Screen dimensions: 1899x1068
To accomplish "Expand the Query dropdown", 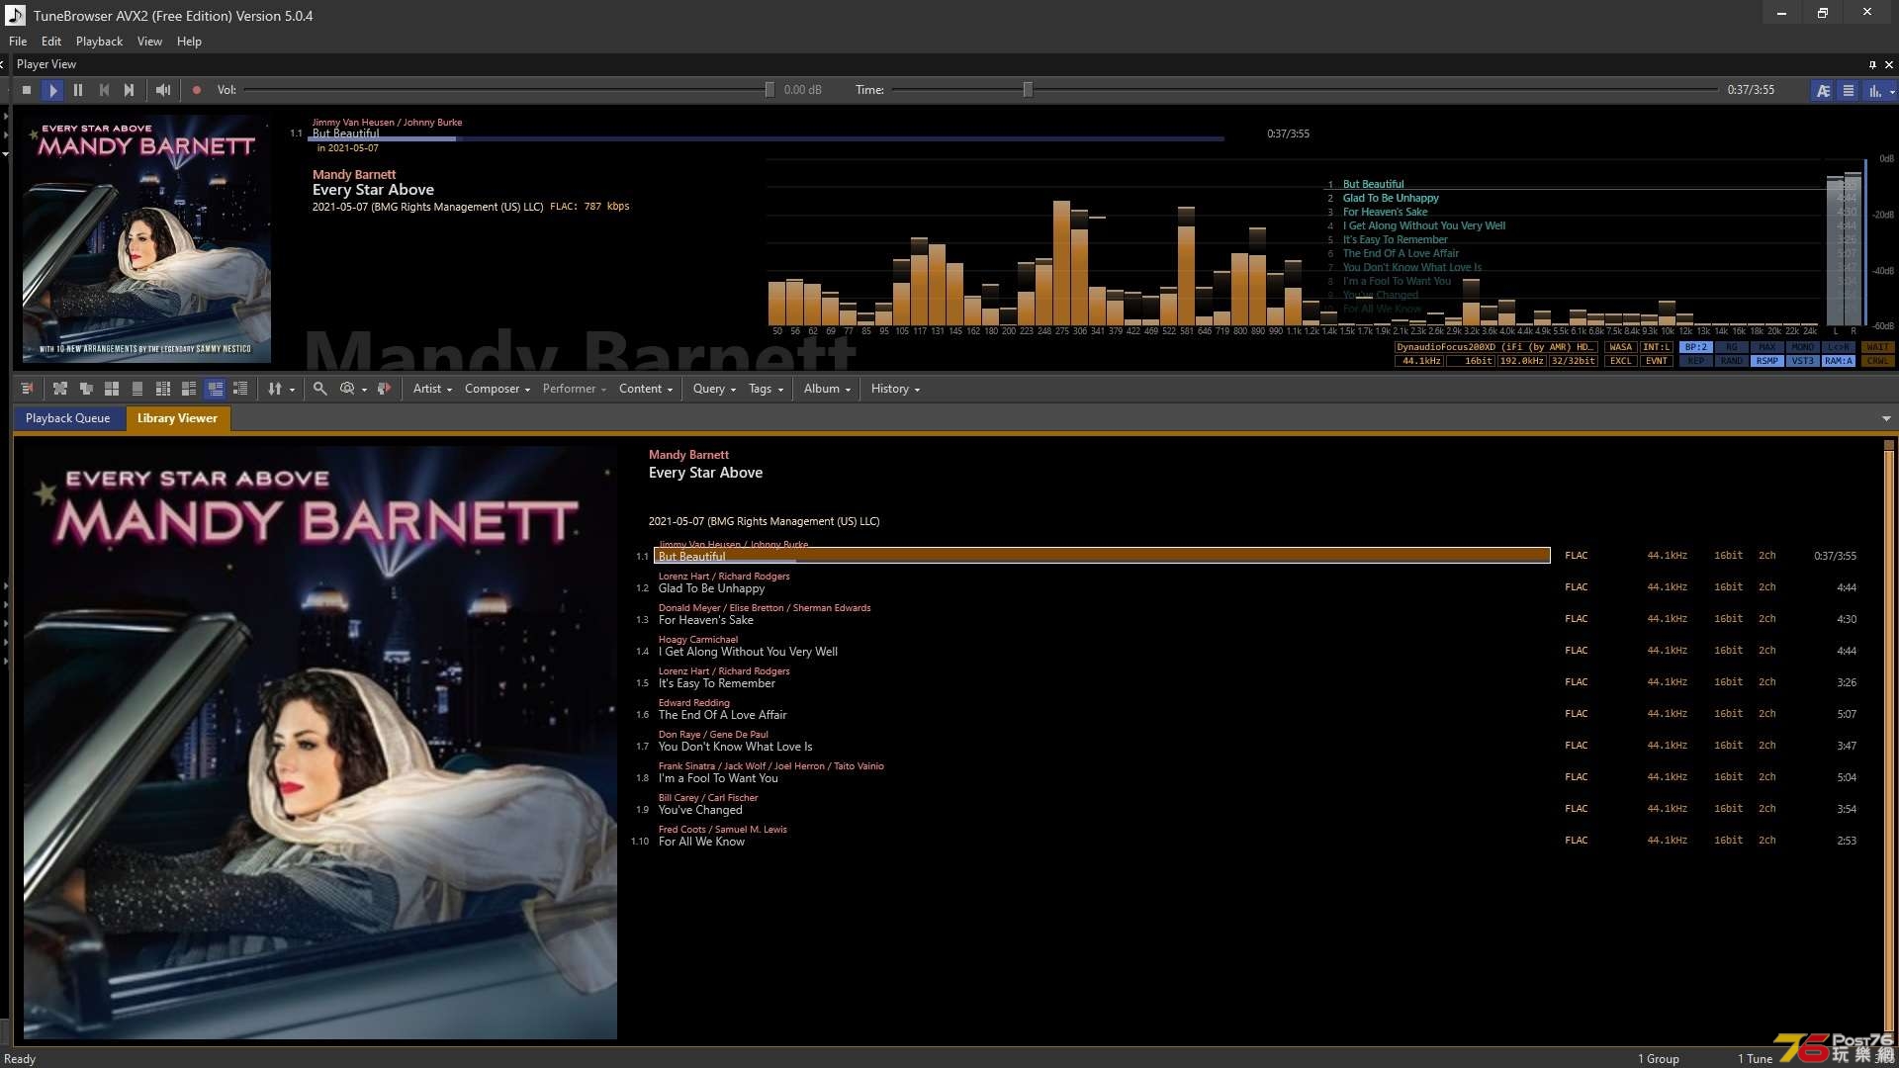I will [714, 389].
